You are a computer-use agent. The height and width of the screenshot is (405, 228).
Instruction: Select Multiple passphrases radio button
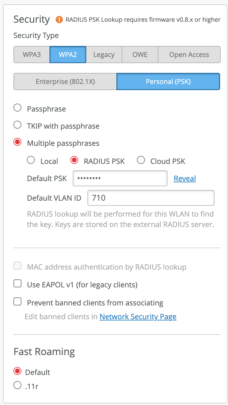coord(18,142)
